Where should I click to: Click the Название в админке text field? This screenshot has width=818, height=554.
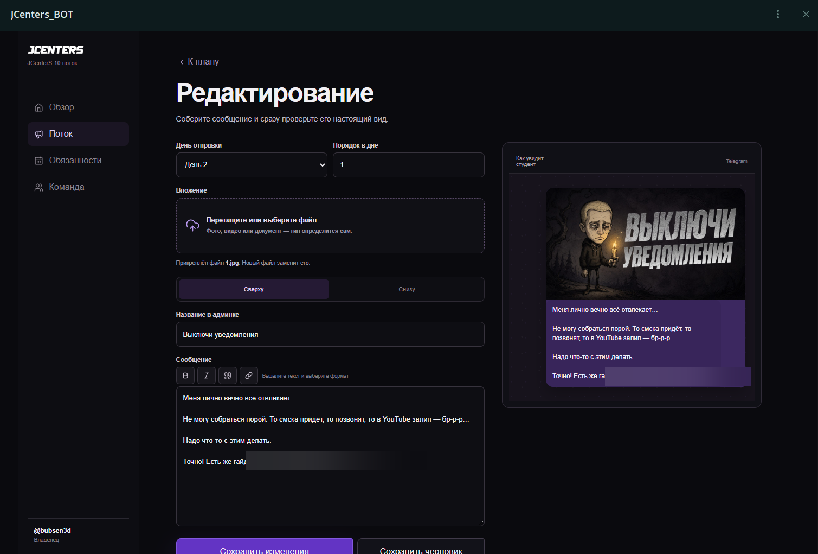point(330,334)
